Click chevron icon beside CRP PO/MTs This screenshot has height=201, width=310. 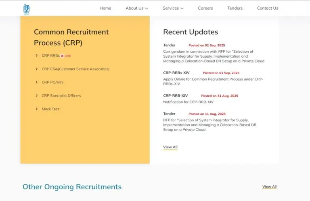point(37,82)
